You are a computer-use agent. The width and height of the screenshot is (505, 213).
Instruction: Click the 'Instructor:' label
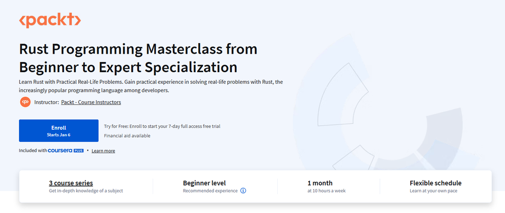tap(47, 102)
